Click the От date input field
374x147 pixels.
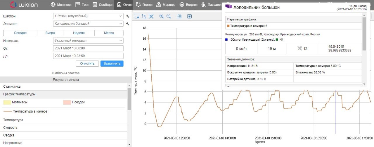88,48
